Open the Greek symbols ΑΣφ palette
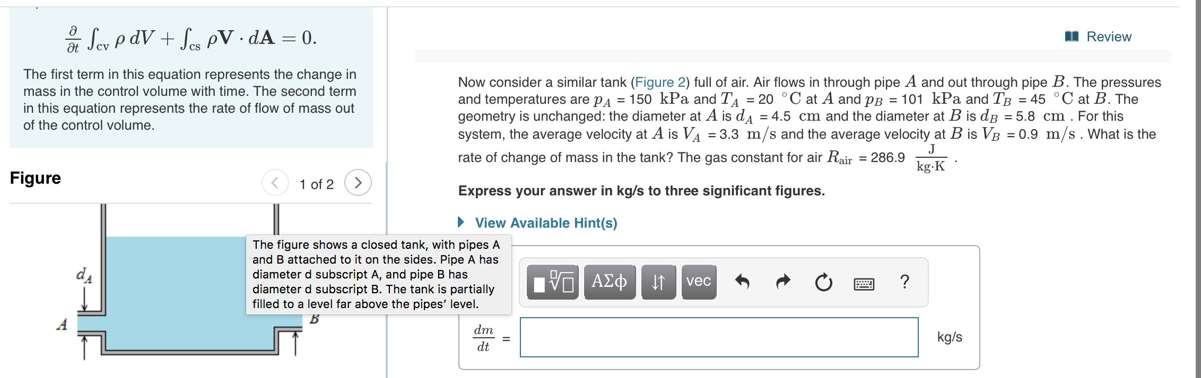The image size is (1201, 378). pos(609,282)
